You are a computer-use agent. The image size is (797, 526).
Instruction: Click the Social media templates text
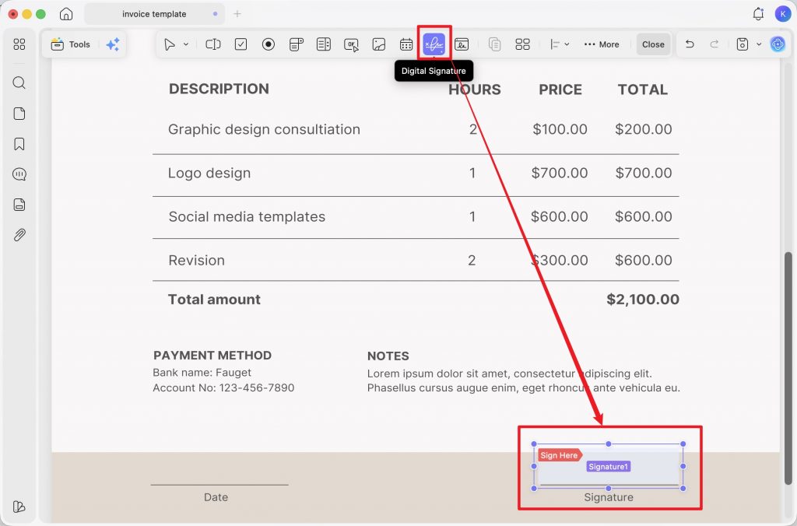[247, 216]
